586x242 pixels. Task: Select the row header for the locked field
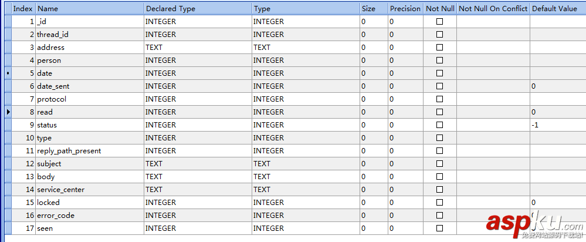(8, 203)
